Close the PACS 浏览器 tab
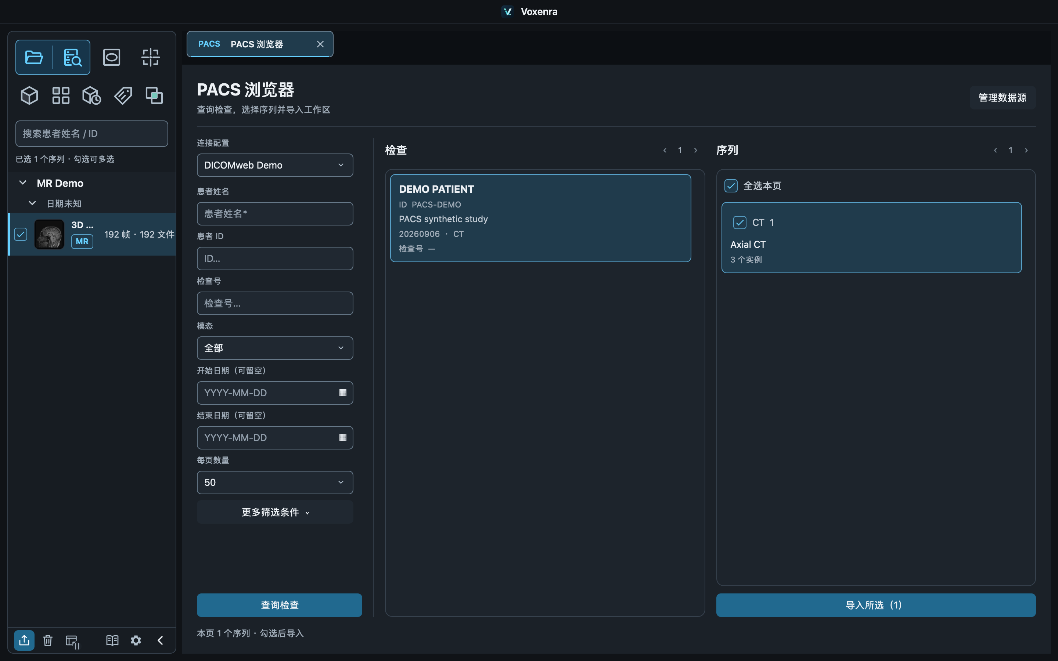The image size is (1058, 661). tap(320, 44)
